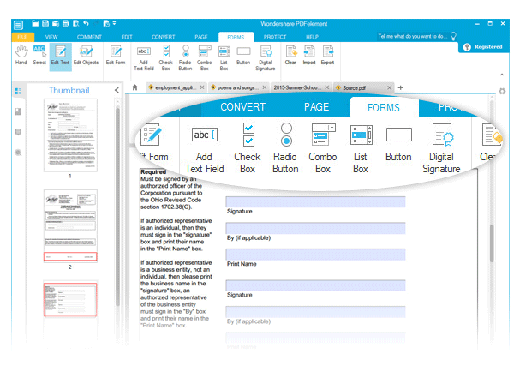This screenshot has width=514, height=384.
Task: Close the employment_appl document tab
Action: click(x=202, y=87)
